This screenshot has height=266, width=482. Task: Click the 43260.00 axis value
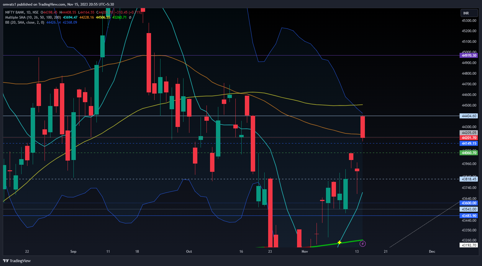point(469,240)
